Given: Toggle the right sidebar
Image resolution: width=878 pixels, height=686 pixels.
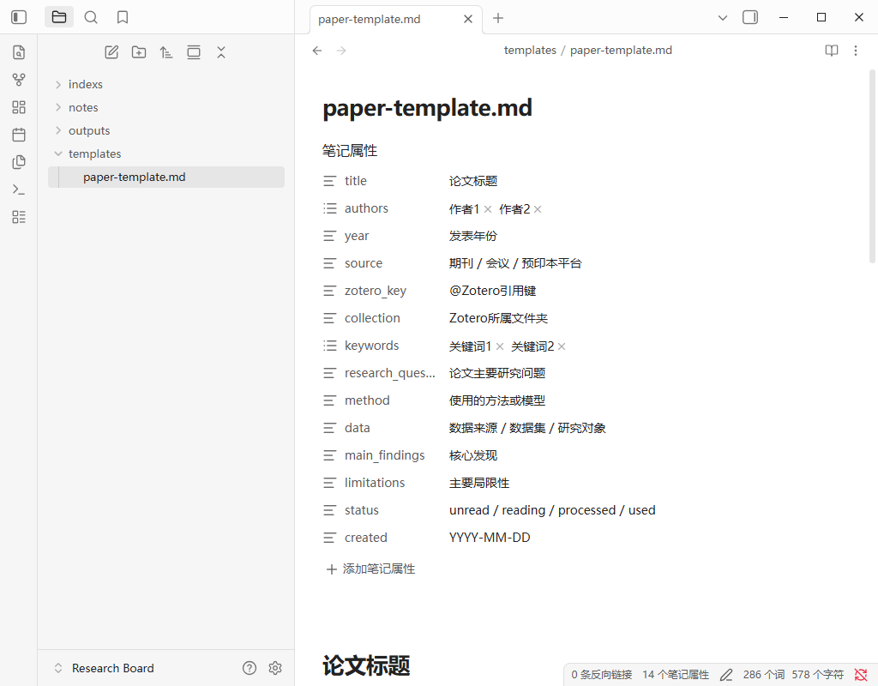Looking at the screenshot, I should pyautogui.click(x=750, y=17).
